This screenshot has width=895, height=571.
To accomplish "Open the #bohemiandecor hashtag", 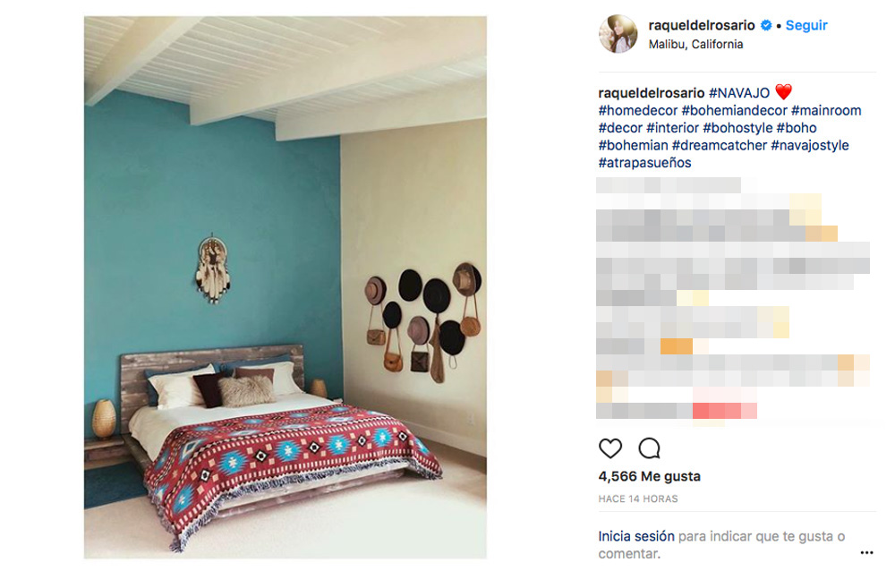I will (x=735, y=110).
